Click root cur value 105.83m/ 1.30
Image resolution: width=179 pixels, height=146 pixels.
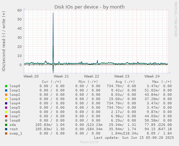click(50, 129)
